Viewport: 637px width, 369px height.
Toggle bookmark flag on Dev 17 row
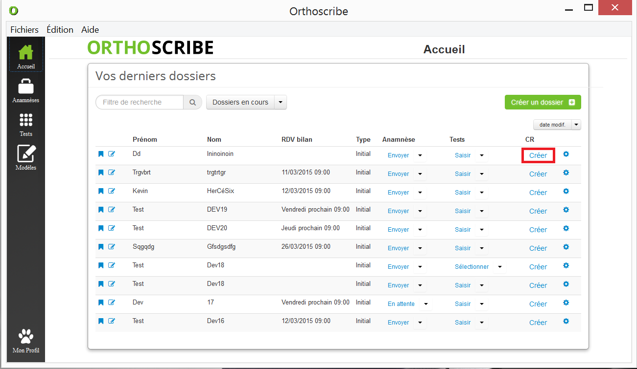pyautogui.click(x=101, y=303)
